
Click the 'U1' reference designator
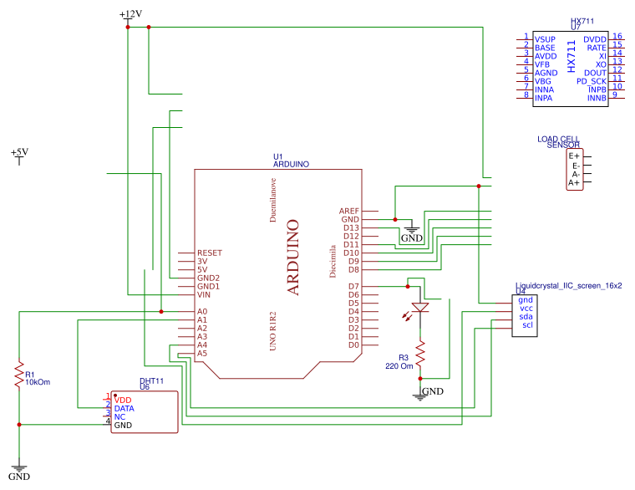(277, 157)
